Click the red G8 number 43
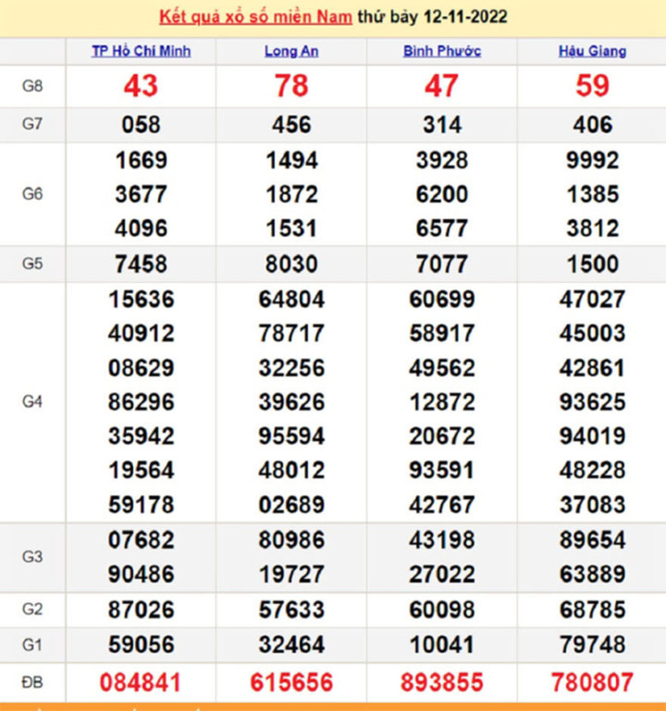Screen dimensions: 666x711 click(141, 86)
